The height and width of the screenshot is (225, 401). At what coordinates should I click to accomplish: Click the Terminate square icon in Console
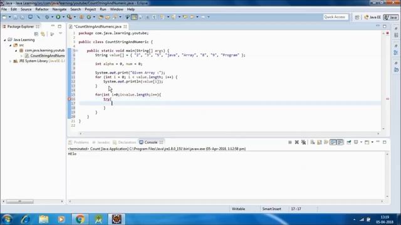pos(289,142)
